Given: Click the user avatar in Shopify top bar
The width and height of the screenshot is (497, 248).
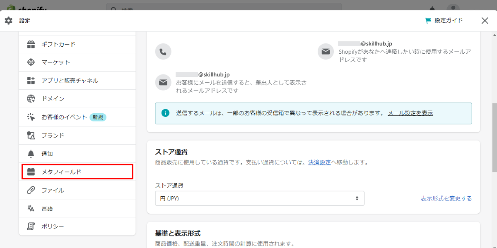Looking at the screenshot, I should [453, 8].
